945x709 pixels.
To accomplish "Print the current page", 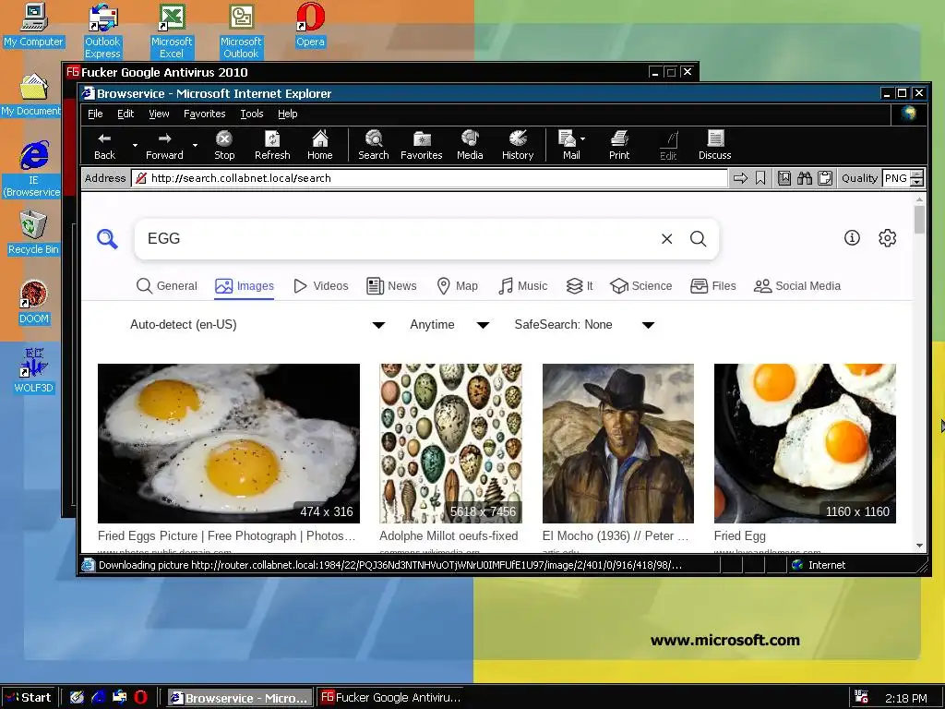I will (619, 145).
